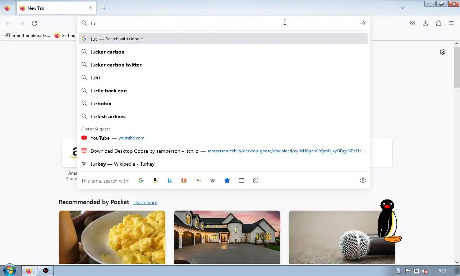Pick the 'tubi' search suggestion

[224, 78]
